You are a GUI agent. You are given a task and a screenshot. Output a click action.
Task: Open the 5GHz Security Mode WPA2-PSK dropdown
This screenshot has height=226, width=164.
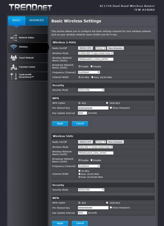(x=91, y=190)
